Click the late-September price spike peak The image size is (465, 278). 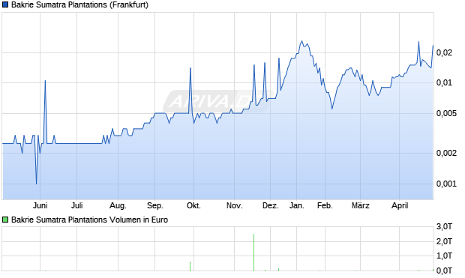190,68
